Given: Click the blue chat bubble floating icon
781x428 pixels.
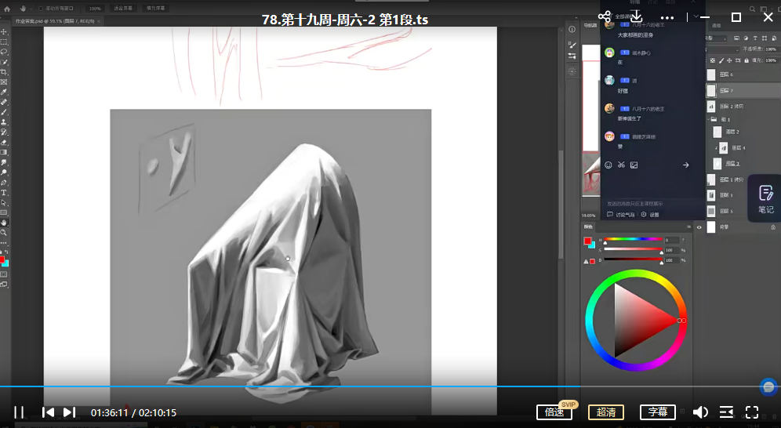Looking at the screenshot, I should click(768, 386).
